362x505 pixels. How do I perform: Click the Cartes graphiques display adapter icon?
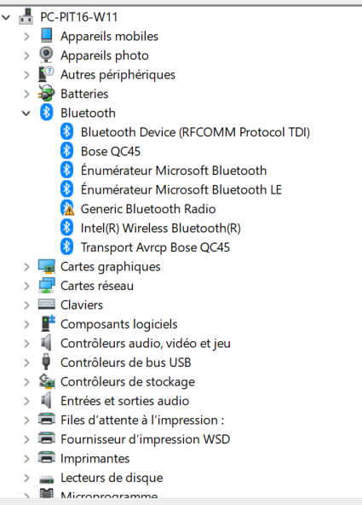pos(47,266)
